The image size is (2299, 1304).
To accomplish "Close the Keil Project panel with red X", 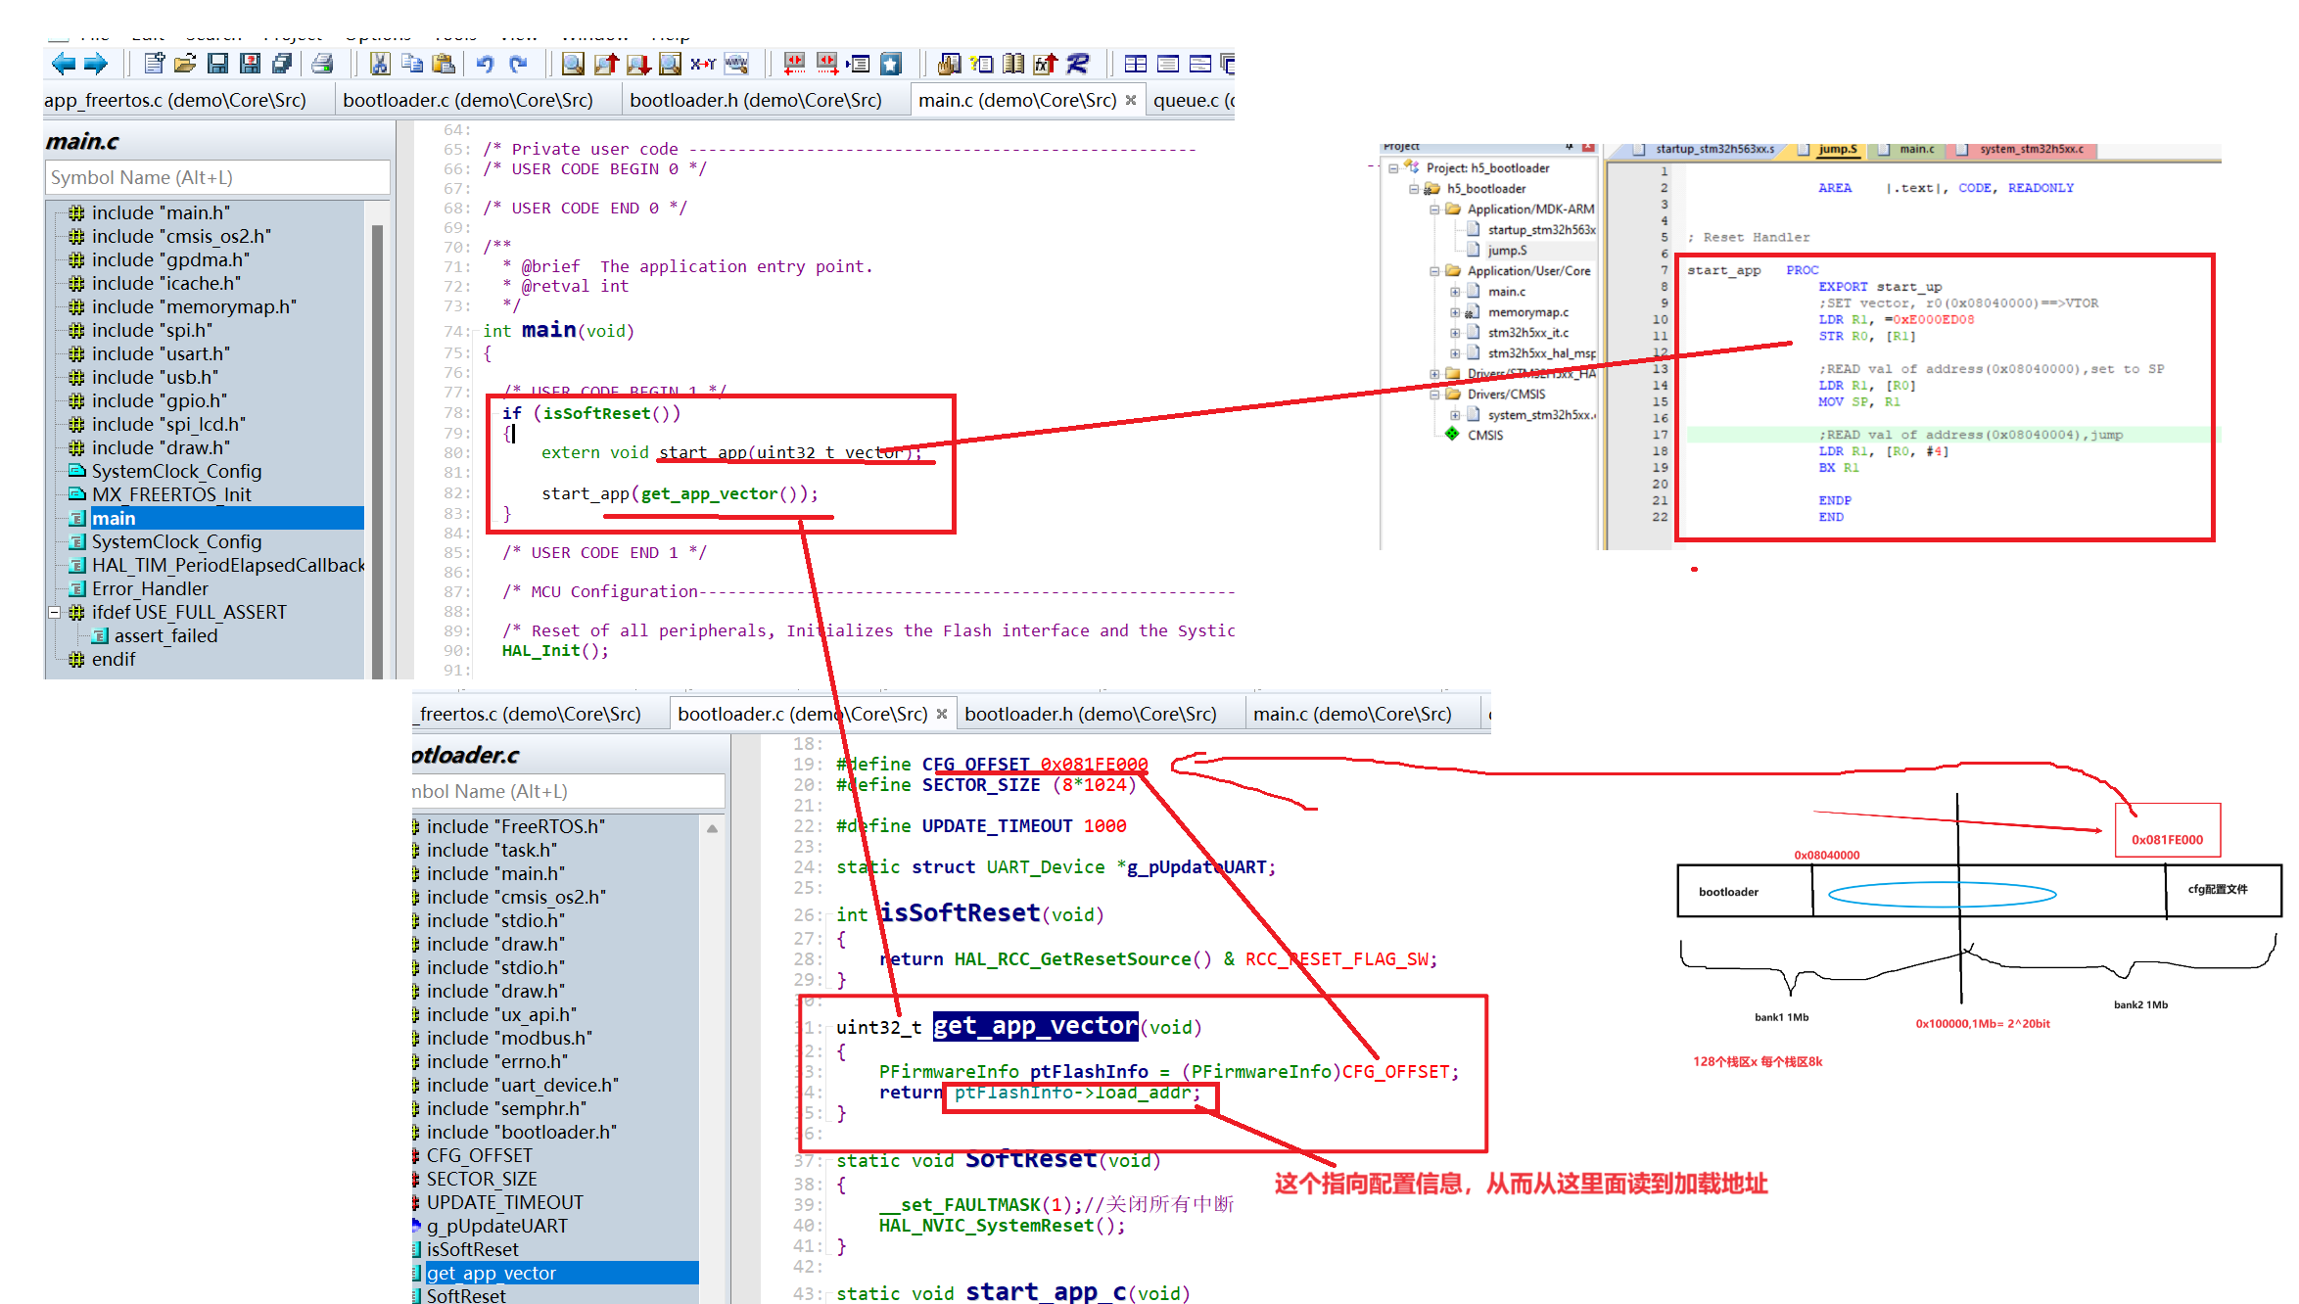I will coord(1588,147).
